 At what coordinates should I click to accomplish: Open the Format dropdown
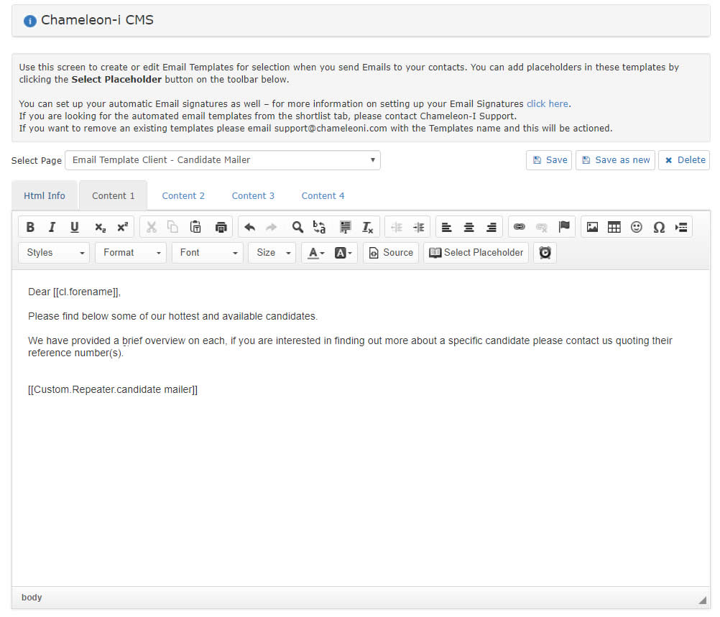point(131,253)
